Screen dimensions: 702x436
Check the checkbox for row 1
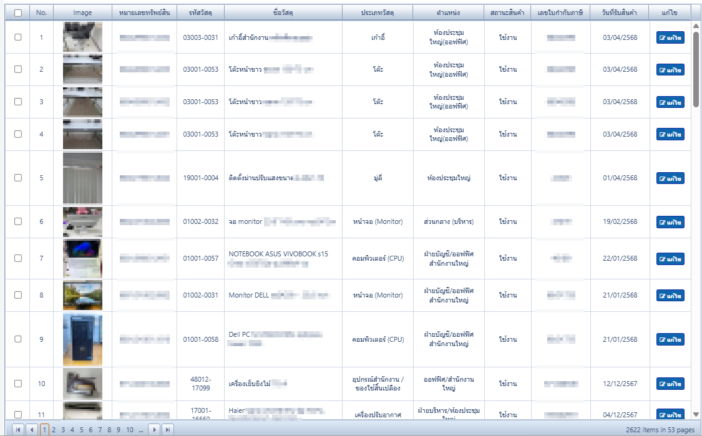coord(17,37)
